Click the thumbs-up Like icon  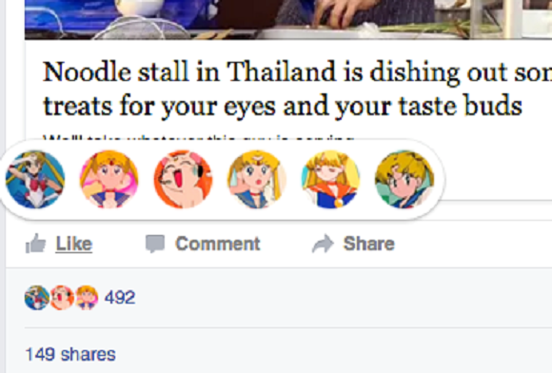35,244
